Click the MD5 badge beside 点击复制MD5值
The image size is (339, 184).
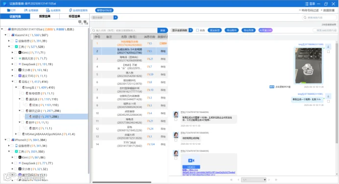[x=272, y=87]
